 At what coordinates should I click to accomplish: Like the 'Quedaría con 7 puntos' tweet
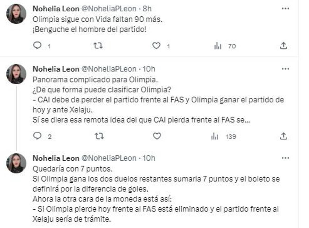pyautogui.click(x=157, y=226)
